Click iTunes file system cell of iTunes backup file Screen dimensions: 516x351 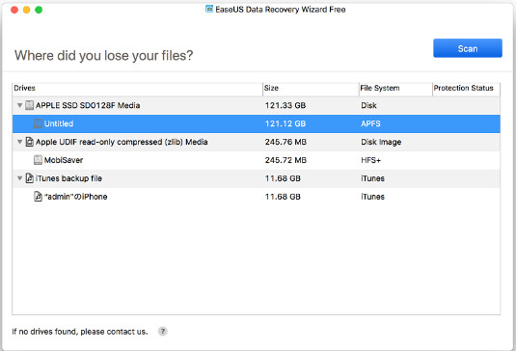tap(372, 178)
